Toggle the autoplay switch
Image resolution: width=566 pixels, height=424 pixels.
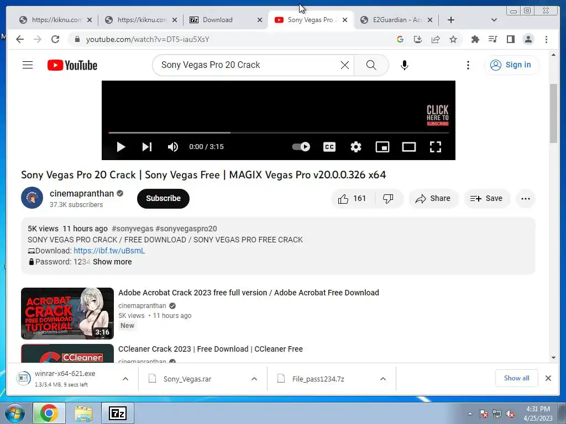[301, 147]
